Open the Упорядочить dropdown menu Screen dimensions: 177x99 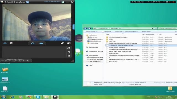(92, 32)
